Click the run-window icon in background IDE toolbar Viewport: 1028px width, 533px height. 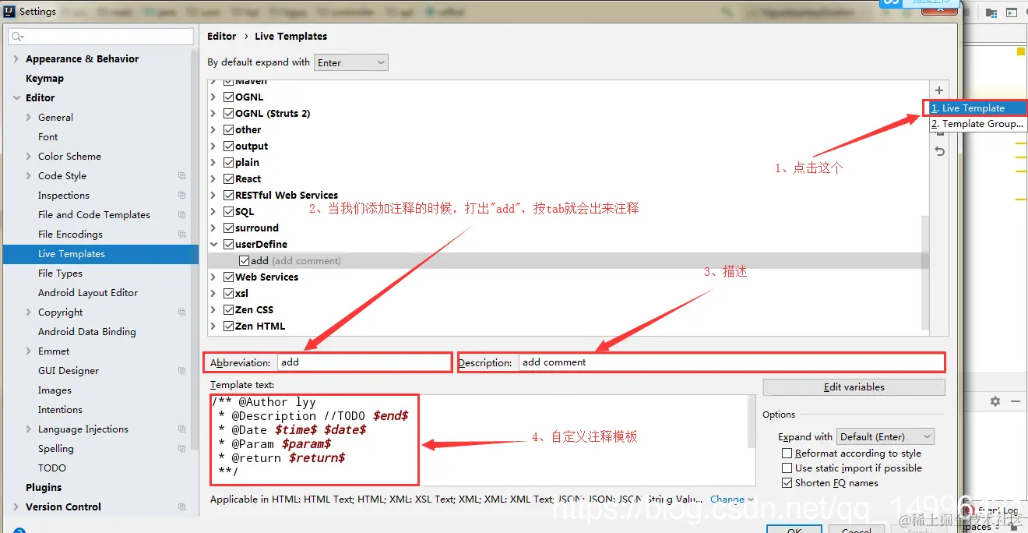point(1012,12)
